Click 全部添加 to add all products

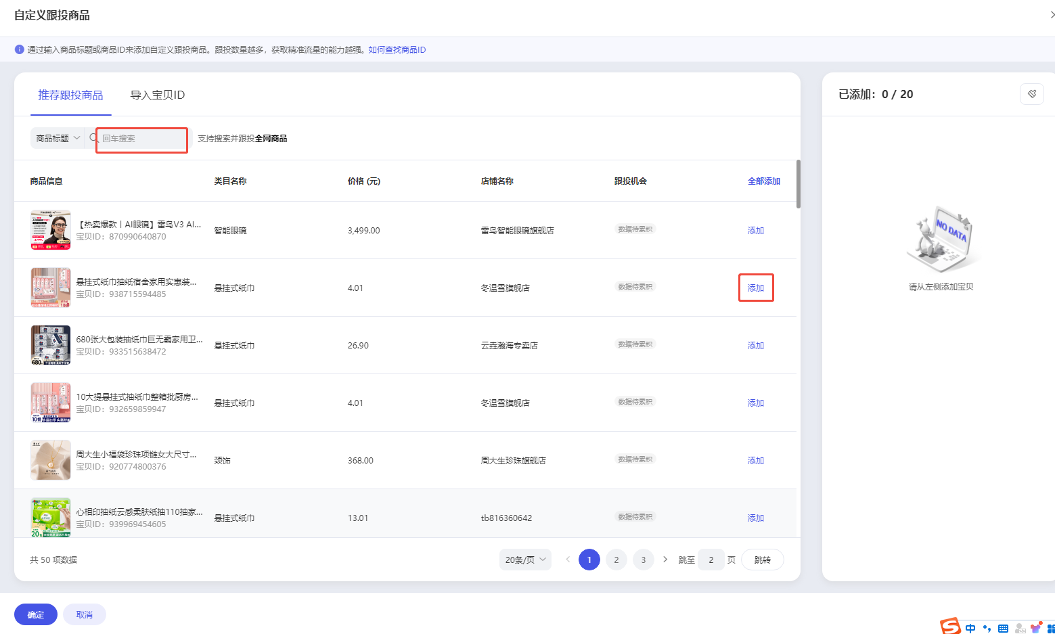[x=763, y=181]
